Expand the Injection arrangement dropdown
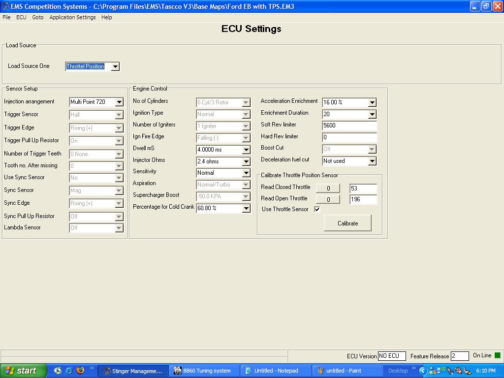Viewport: 504px width, 378px height. click(119, 102)
